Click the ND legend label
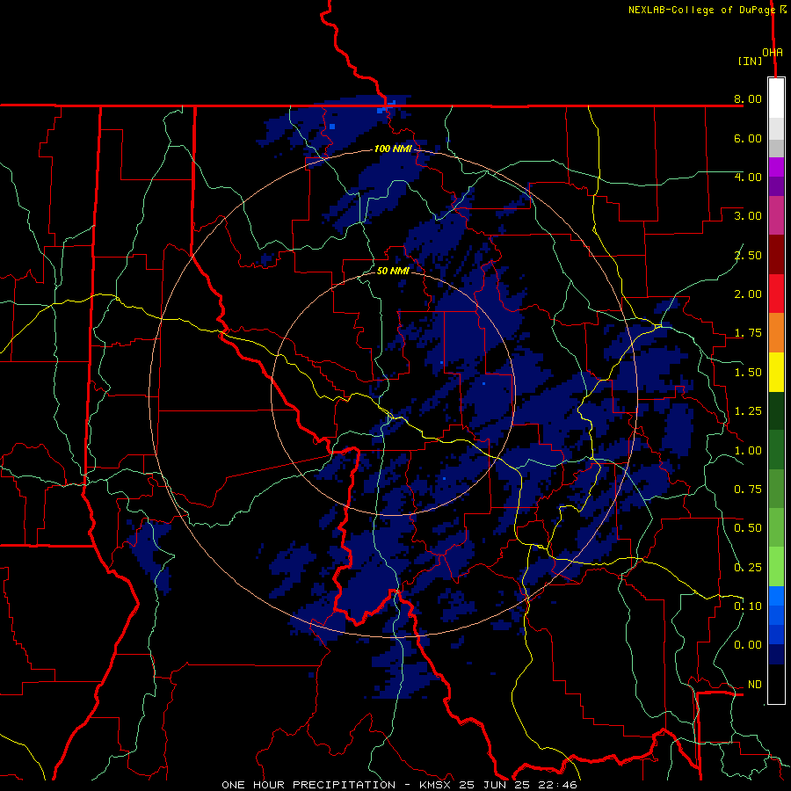This screenshot has width=791, height=791. pyautogui.click(x=755, y=685)
